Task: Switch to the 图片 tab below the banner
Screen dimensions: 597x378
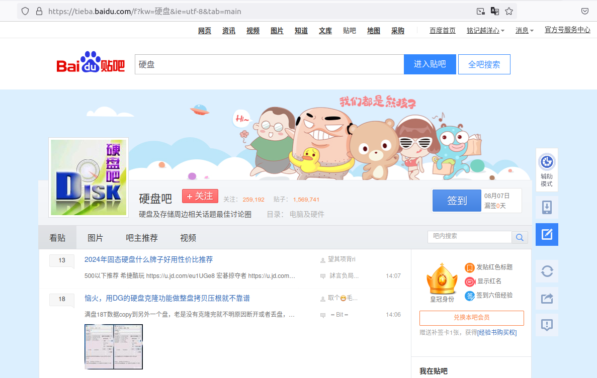Action: point(95,238)
